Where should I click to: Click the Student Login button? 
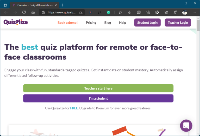(147, 23)
